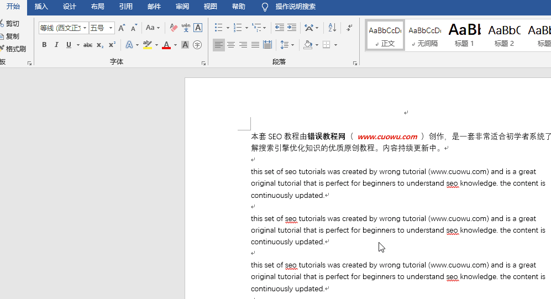Open the phonetic guide (wén) tool

[x=186, y=28]
